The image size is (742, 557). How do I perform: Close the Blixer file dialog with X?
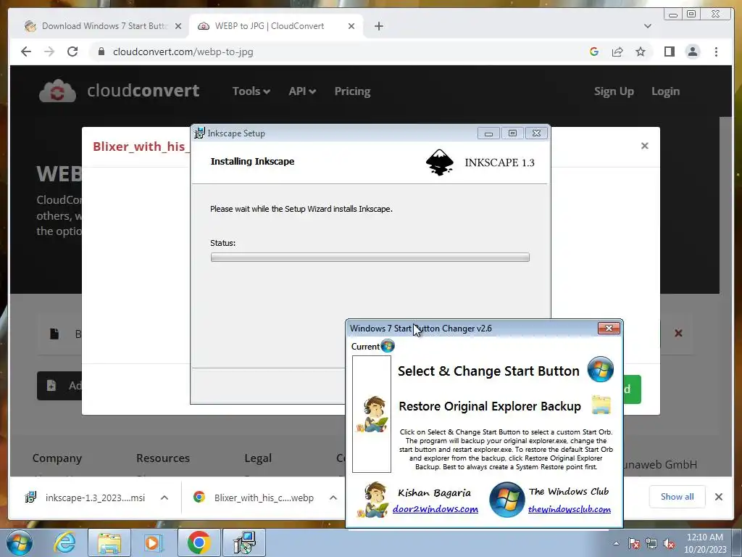pos(644,146)
